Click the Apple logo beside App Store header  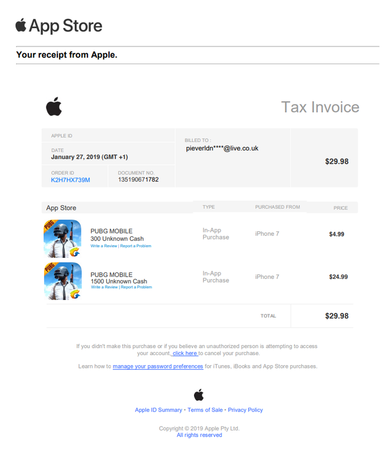click(x=21, y=25)
